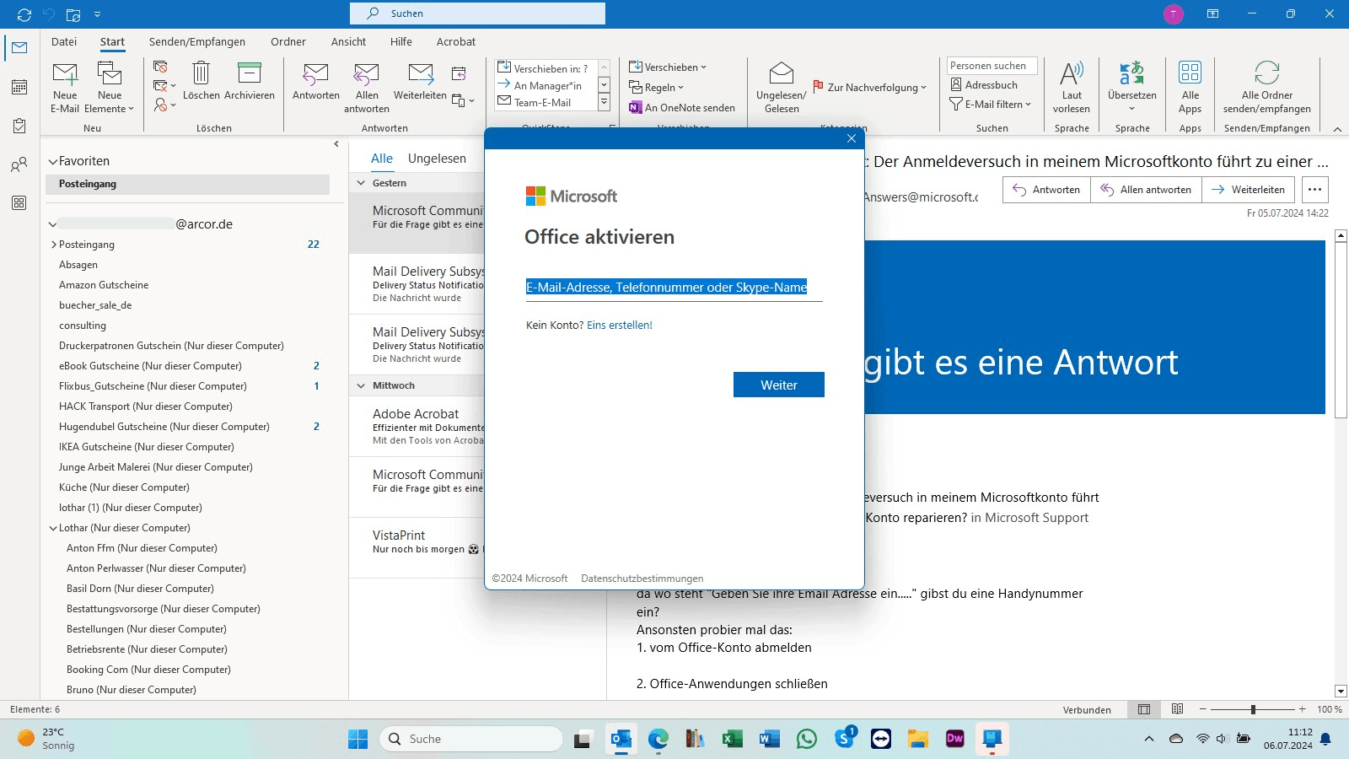Open Datenschutzbestimmungen link
This screenshot has height=759, width=1349.
click(642, 579)
